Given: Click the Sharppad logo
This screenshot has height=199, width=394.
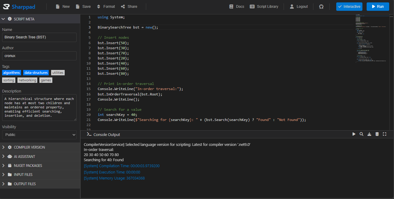Looking at the screenshot, I should click(19, 6).
